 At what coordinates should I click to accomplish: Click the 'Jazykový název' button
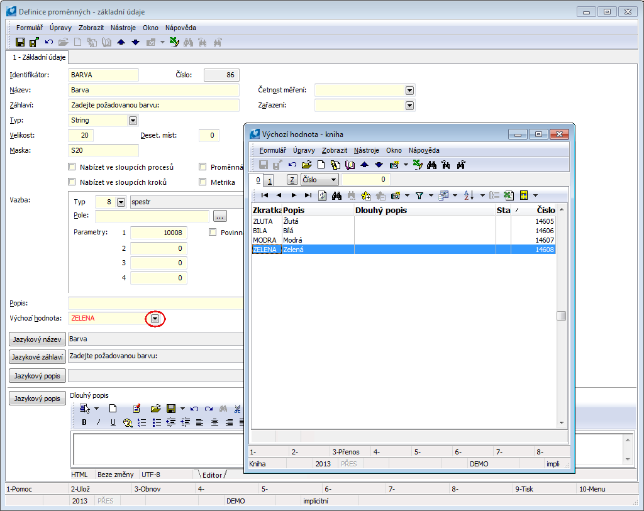(37, 339)
